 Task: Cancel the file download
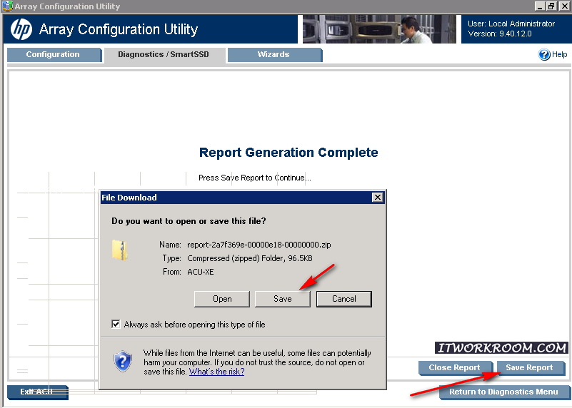[344, 299]
